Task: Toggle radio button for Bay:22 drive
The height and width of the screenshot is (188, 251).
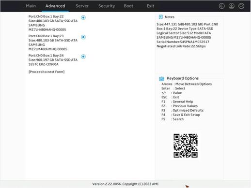Action: 83,17
